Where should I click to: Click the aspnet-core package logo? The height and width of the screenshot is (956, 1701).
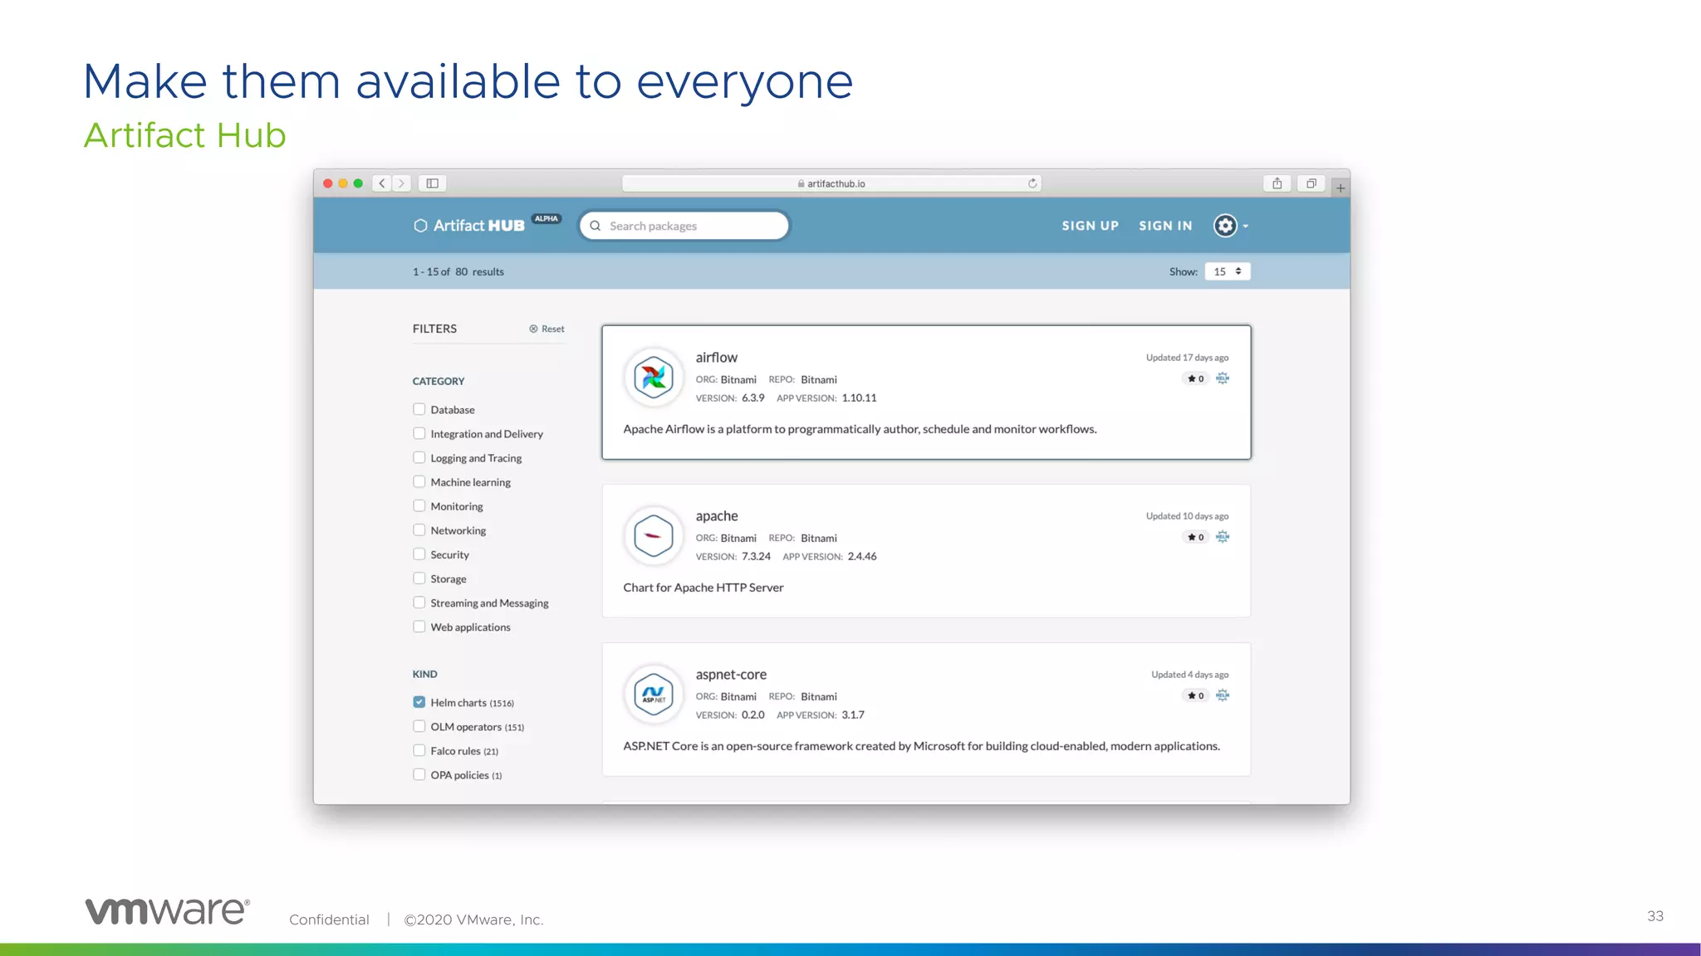tap(654, 695)
